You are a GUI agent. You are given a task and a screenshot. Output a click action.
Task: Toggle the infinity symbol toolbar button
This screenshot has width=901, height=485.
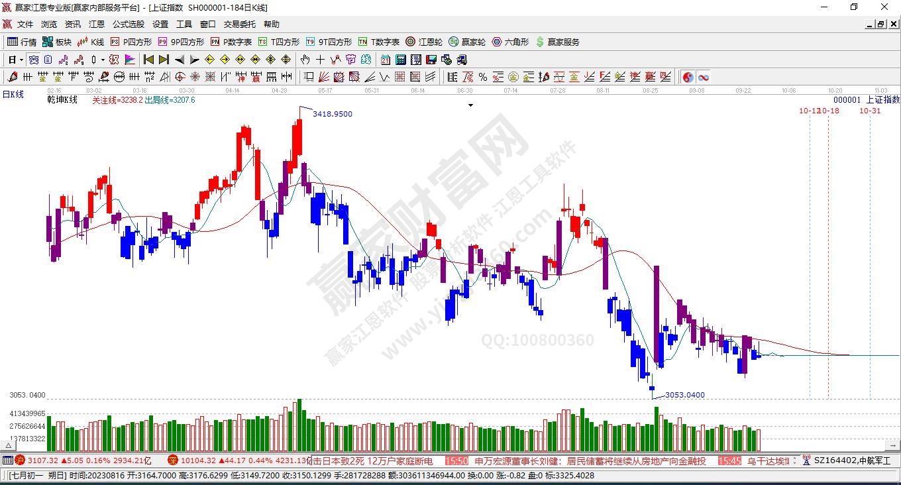pos(703,77)
